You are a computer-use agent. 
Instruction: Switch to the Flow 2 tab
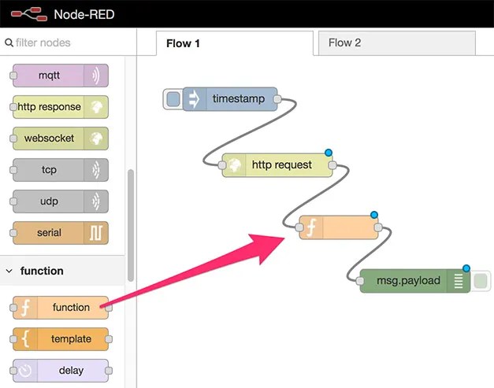click(x=396, y=42)
